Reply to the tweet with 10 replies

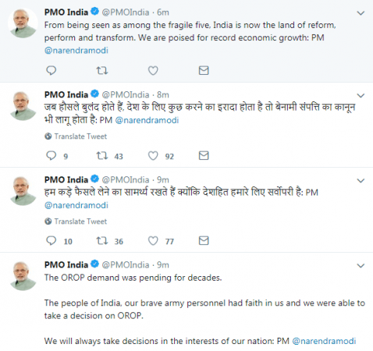(x=51, y=240)
